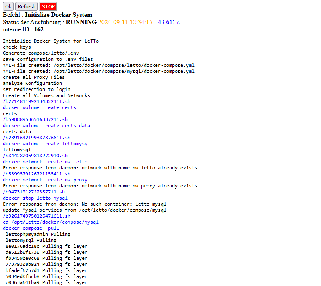This screenshot has width=321, height=286.
Task: Click the /b5399579126721155411.sh script line
Action: pyautogui.click(x=37, y=174)
